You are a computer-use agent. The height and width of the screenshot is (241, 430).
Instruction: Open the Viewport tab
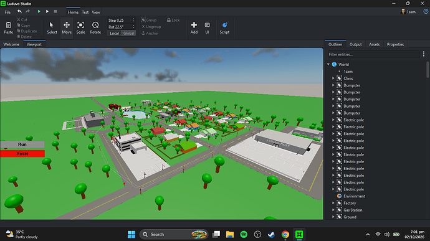coord(34,44)
